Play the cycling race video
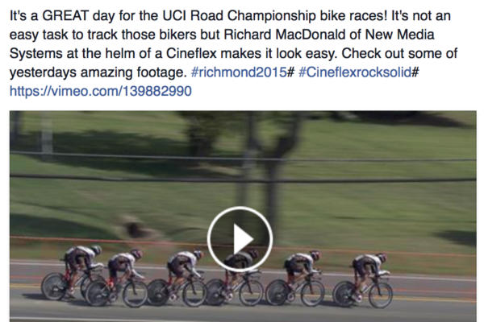This screenshot has height=322, width=484. click(x=241, y=239)
